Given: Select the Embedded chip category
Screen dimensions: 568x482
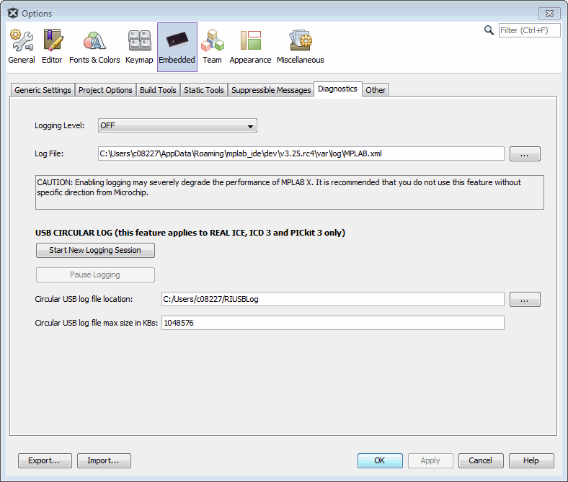Looking at the screenshot, I should point(177,47).
